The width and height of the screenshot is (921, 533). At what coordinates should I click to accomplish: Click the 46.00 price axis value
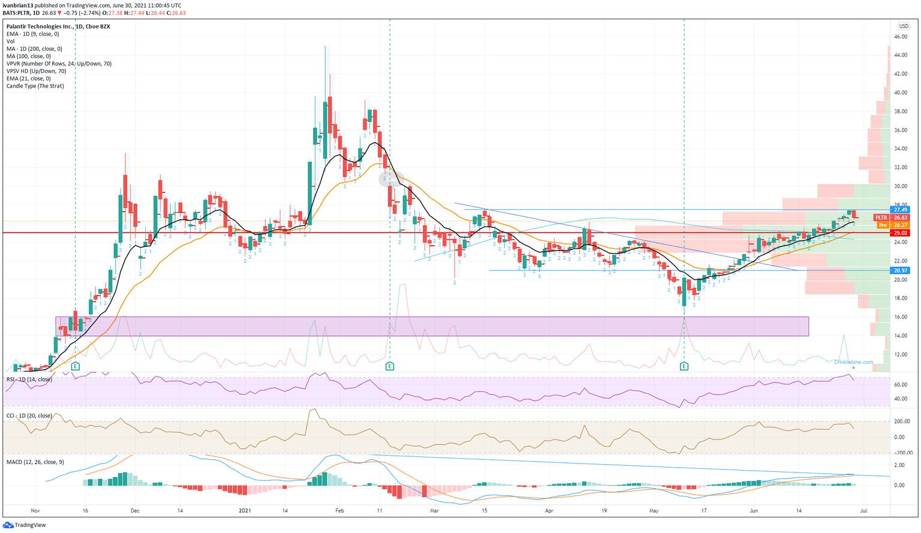(901, 37)
